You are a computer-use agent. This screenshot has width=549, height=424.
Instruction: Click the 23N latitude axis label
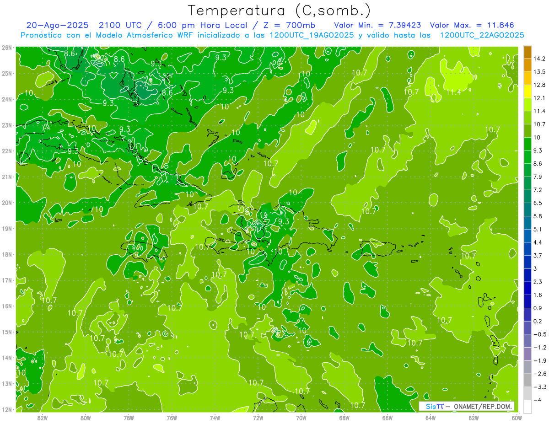(x=6, y=125)
